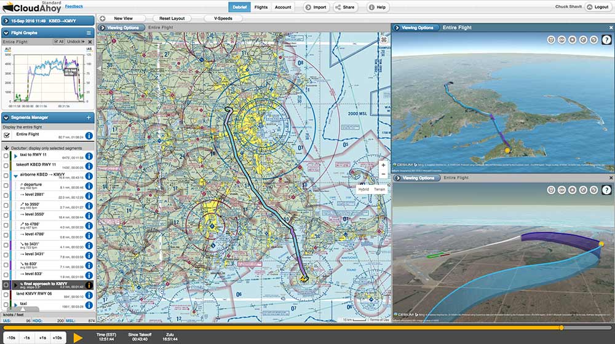Click the center/stop control in bottom 3D view
The image size is (615, 344).
(572, 190)
